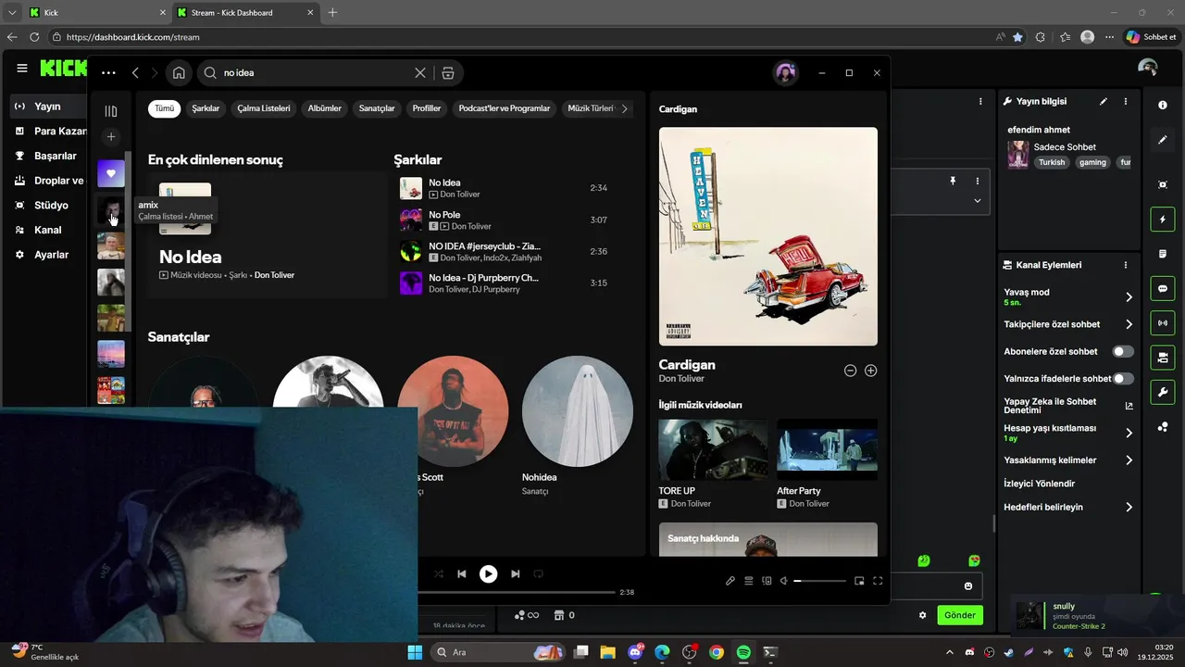Viewport: 1185px width, 667px height.
Task: Expand Takipçilere özel sohbet option
Action: (1129, 324)
